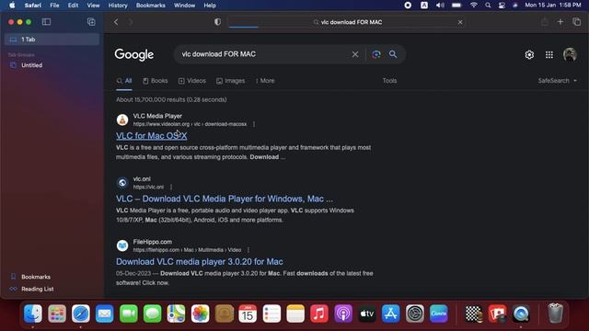The height and width of the screenshot is (331, 589).
Task: Open the Window menu
Action: click(x=184, y=6)
